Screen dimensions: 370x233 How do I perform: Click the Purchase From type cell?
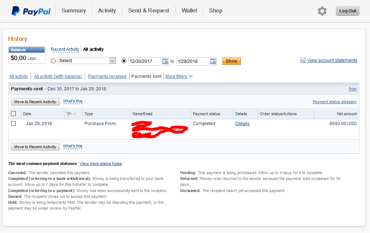click(x=100, y=124)
